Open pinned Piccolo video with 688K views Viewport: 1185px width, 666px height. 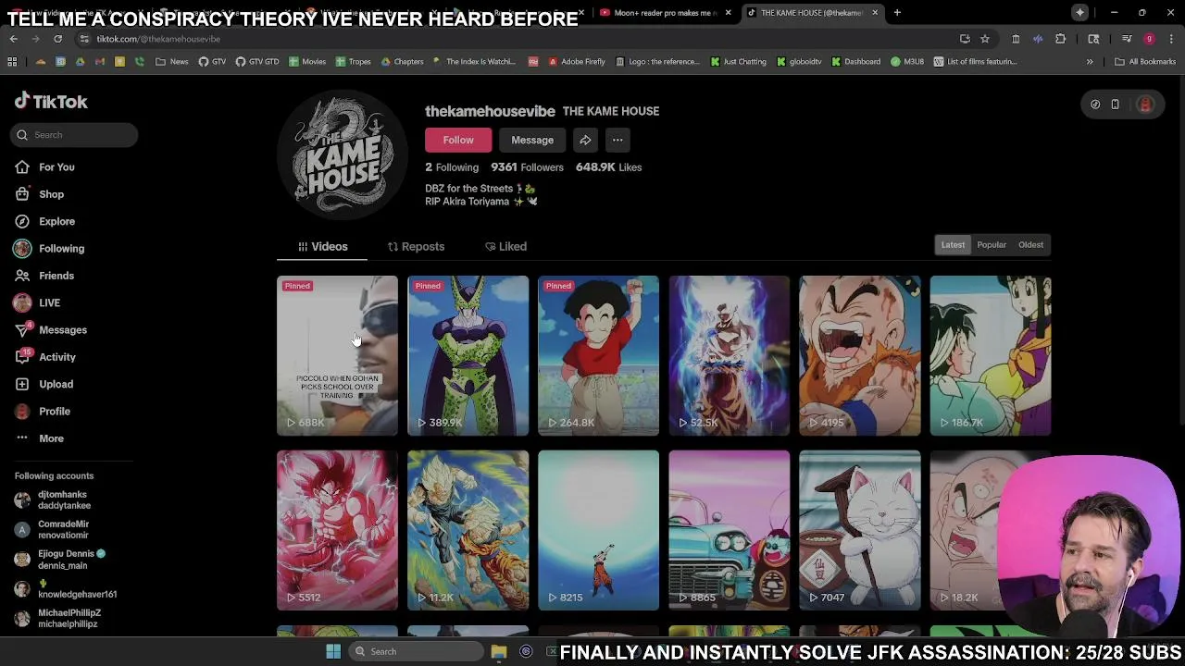tap(337, 355)
